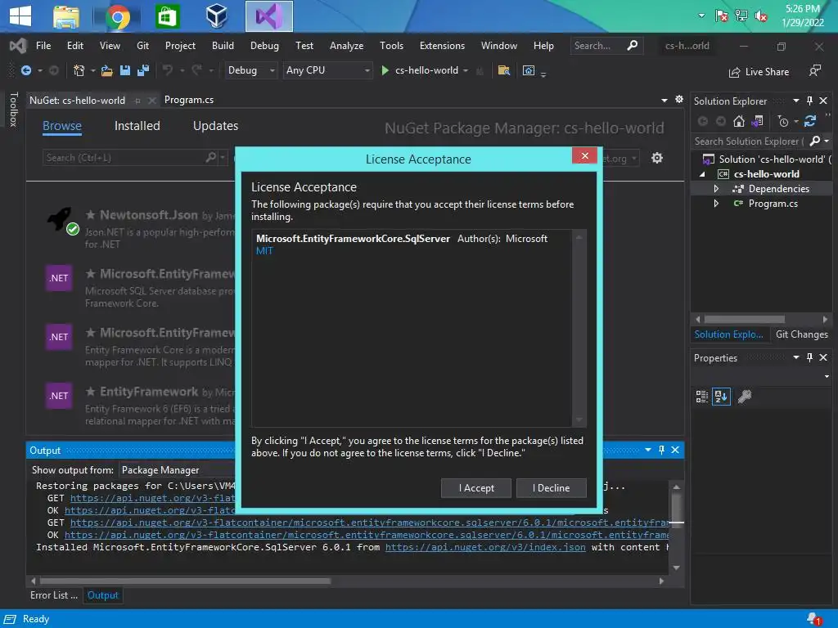Open the Extensions menu
The image size is (838, 628).
point(442,46)
